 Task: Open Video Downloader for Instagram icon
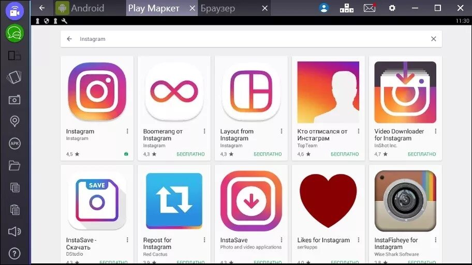[x=405, y=92]
